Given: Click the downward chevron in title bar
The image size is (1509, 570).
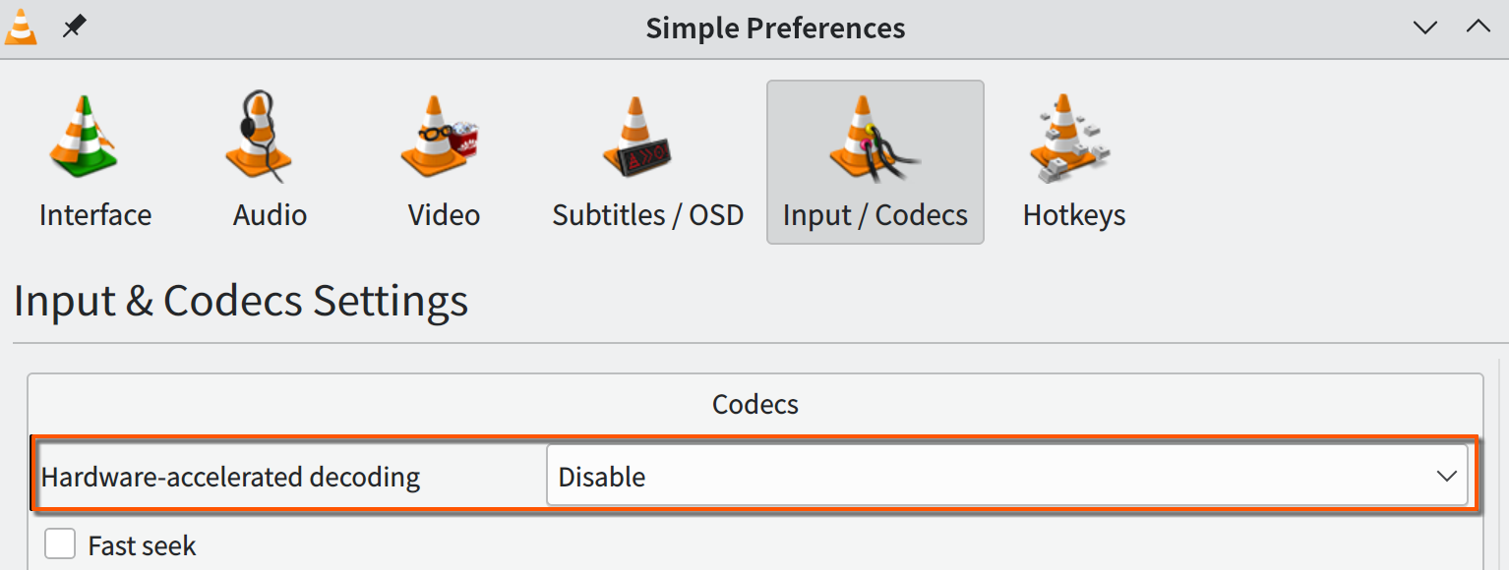Looking at the screenshot, I should coord(1425,28).
